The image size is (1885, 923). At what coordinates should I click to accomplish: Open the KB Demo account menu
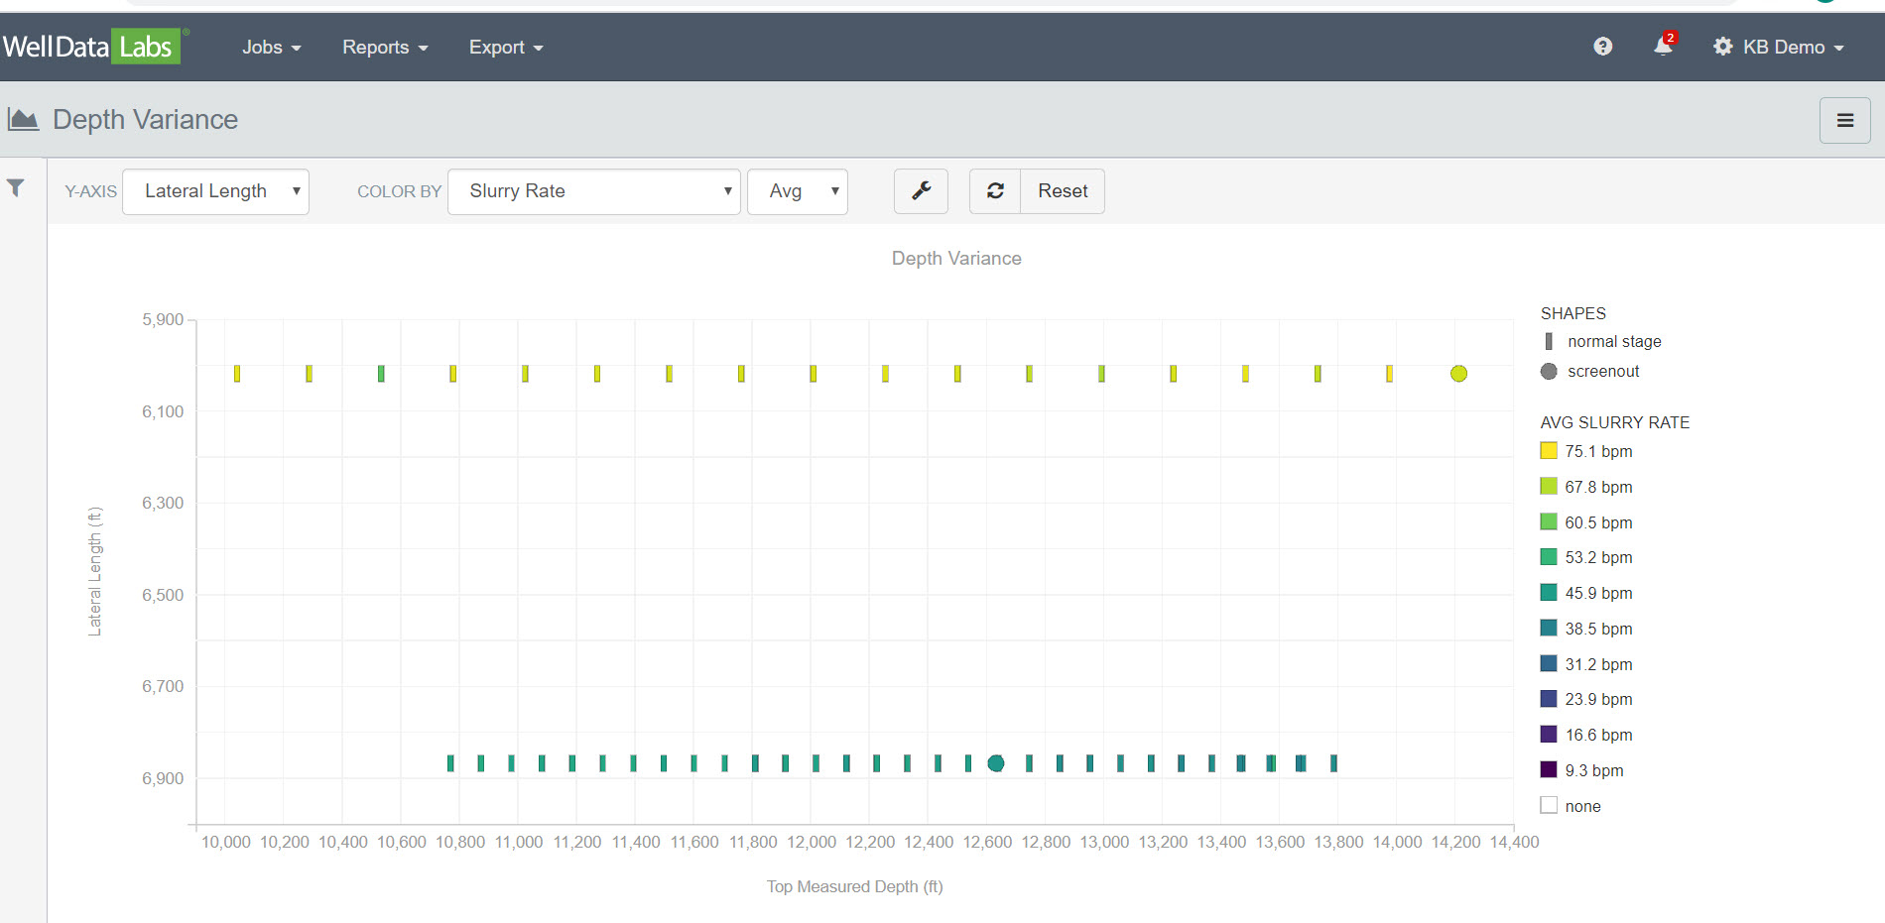[1781, 48]
